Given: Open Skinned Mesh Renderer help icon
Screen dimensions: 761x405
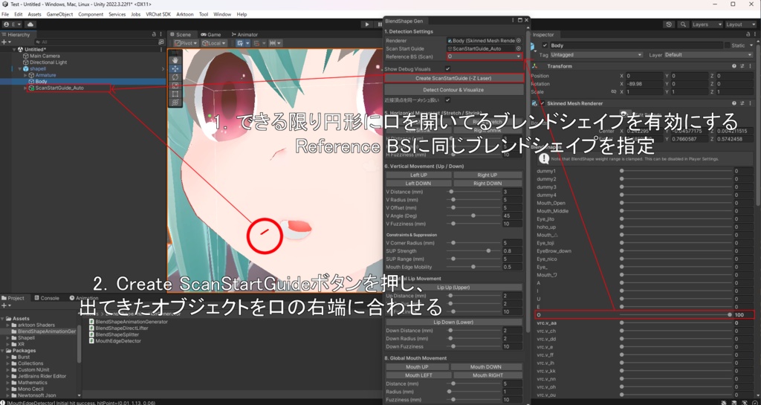Looking at the screenshot, I should click(734, 103).
